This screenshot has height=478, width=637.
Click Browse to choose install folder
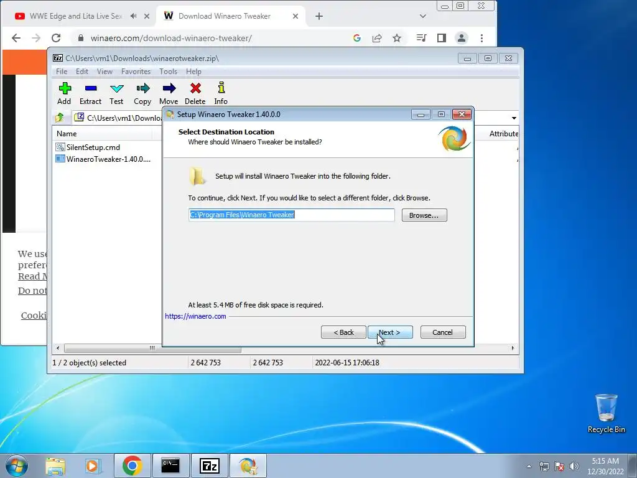click(424, 215)
